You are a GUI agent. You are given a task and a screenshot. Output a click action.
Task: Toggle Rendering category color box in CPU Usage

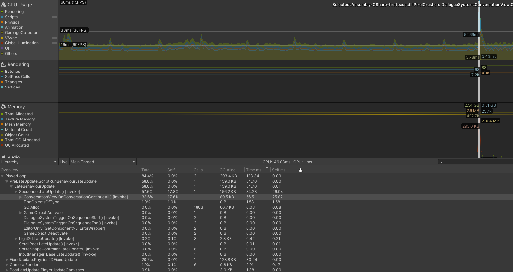point(2,12)
